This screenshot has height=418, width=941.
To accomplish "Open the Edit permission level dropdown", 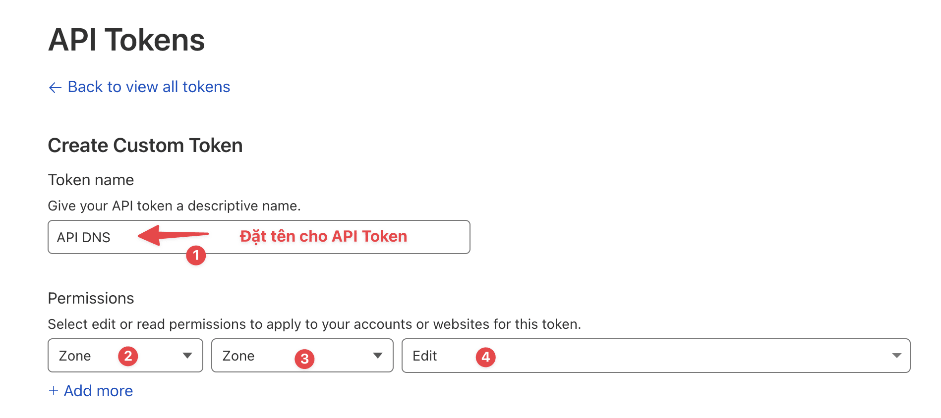I will click(x=654, y=355).
